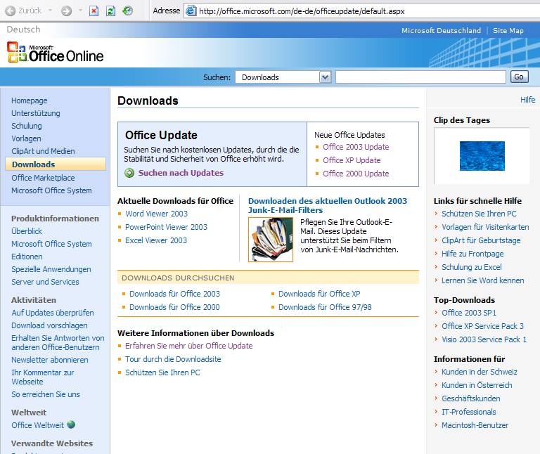Click Suchen nach Updates link

click(181, 173)
